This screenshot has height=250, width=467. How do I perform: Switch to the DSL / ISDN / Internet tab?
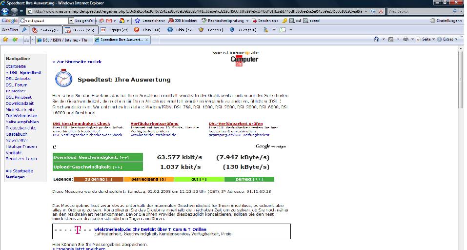pyautogui.click(x=63, y=39)
